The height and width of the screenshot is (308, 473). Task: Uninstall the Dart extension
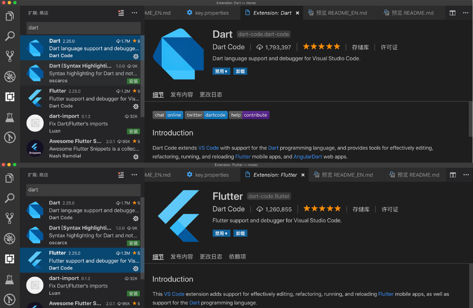coord(240,71)
